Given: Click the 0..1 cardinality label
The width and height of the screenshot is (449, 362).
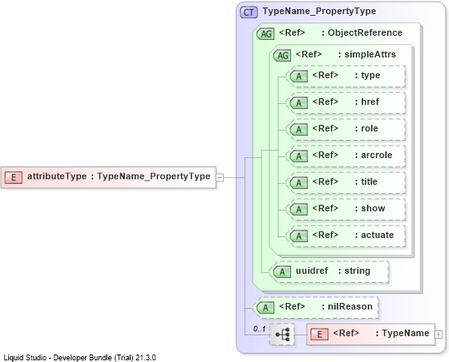Looking at the screenshot, I should pos(259,329).
